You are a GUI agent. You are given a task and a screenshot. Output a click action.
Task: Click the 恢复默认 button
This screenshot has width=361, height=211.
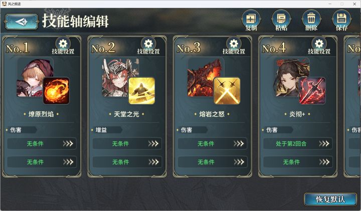[x=330, y=199]
